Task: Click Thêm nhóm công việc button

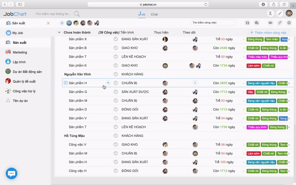Action: 268,32
